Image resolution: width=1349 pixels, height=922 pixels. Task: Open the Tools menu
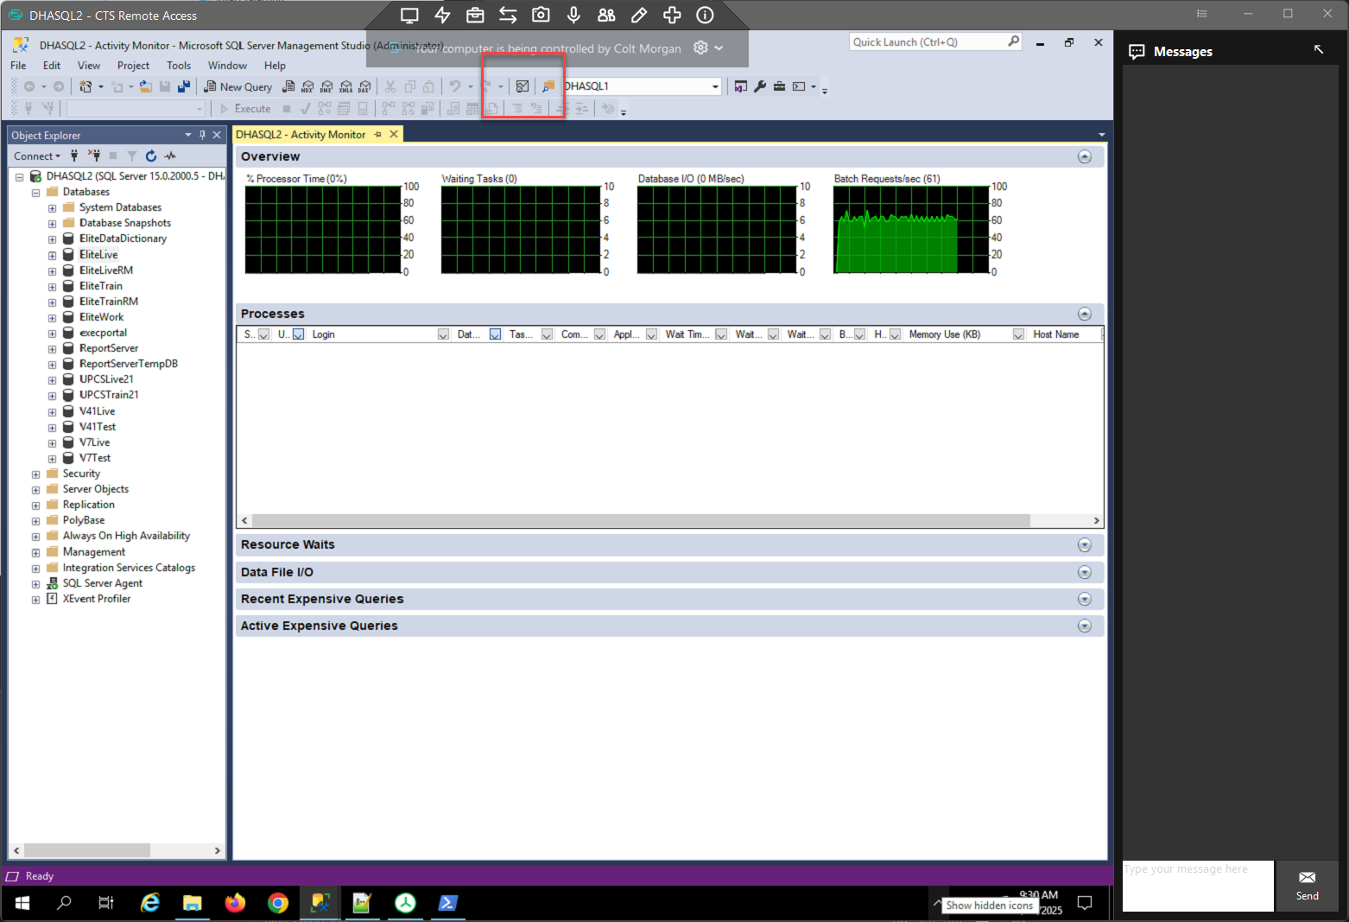tap(179, 66)
